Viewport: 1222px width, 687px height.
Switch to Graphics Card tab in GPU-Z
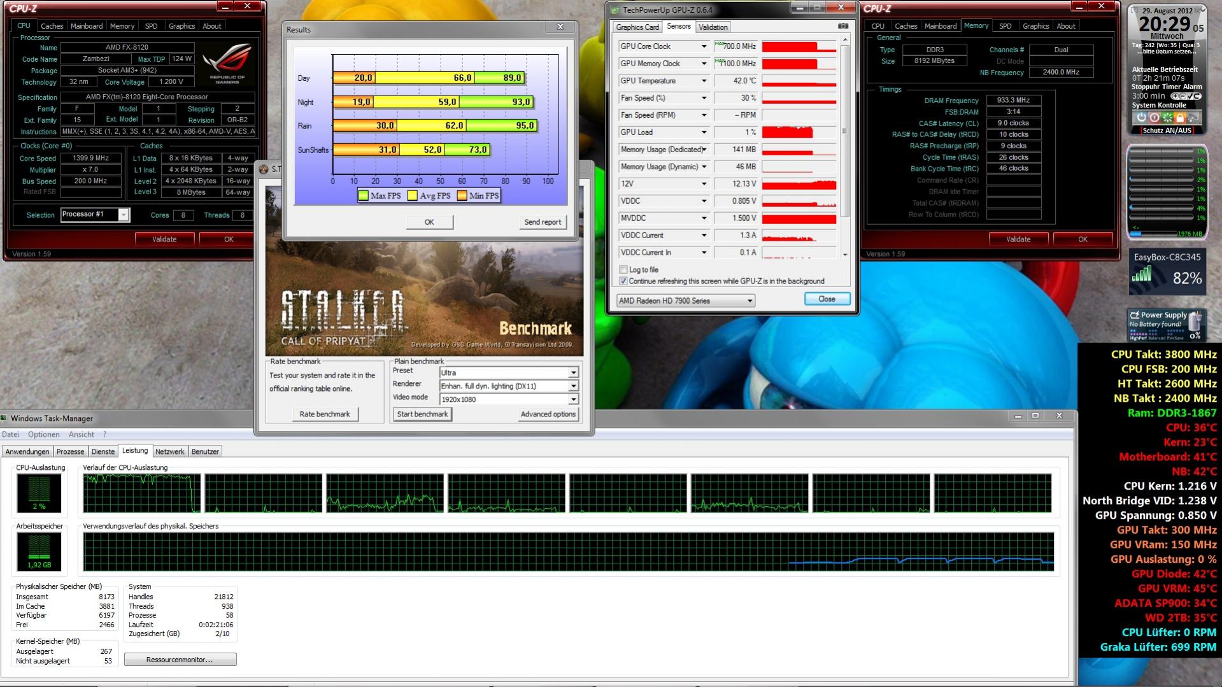click(x=637, y=27)
